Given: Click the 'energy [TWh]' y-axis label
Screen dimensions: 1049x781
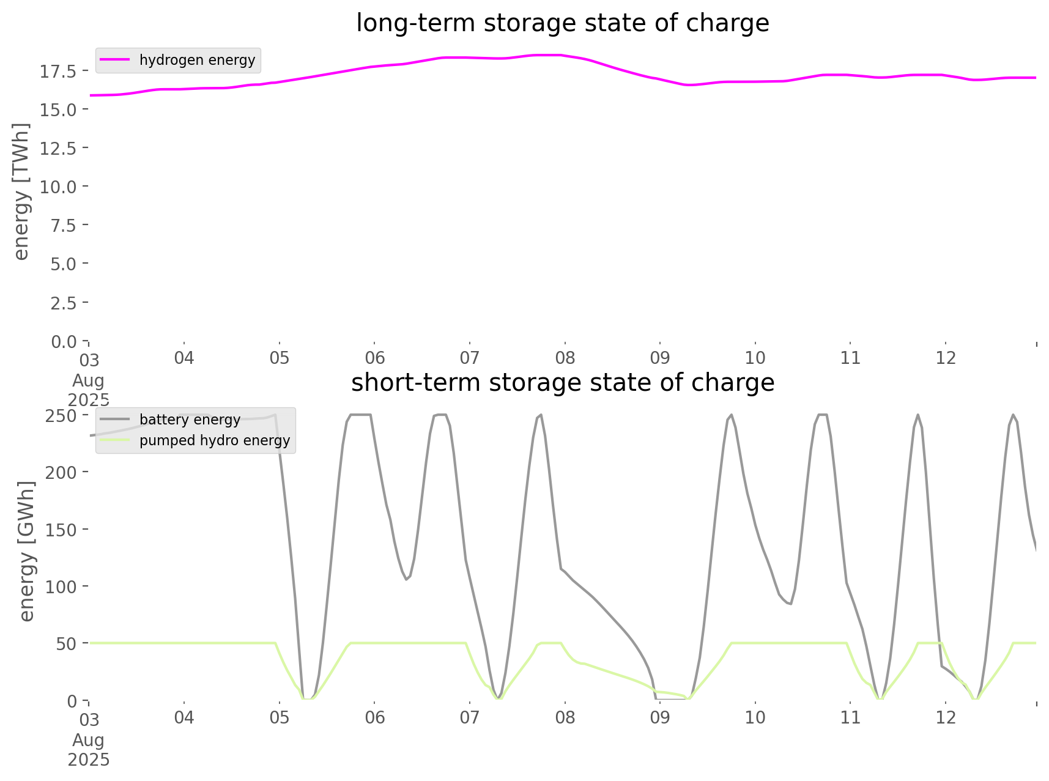Looking at the screenshot, I should coord(21,191).
